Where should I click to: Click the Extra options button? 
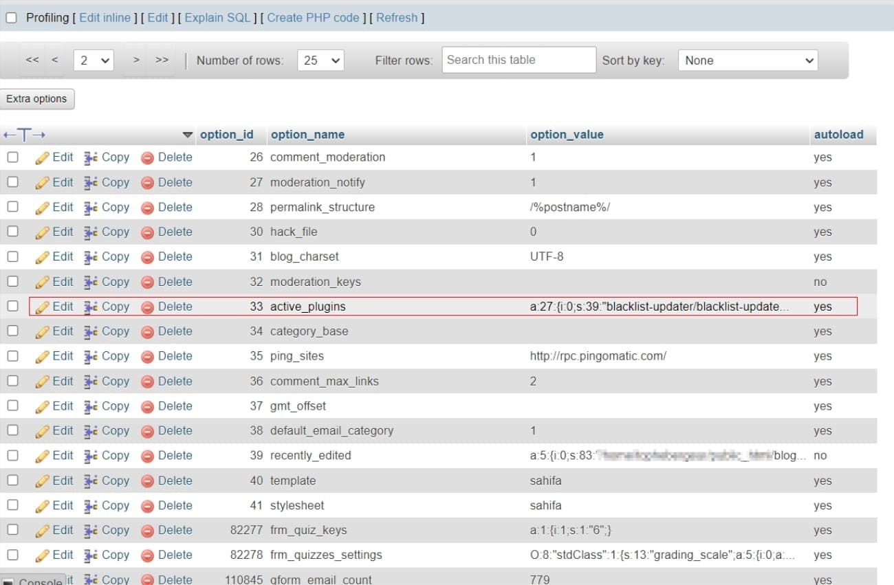[37, 99]
